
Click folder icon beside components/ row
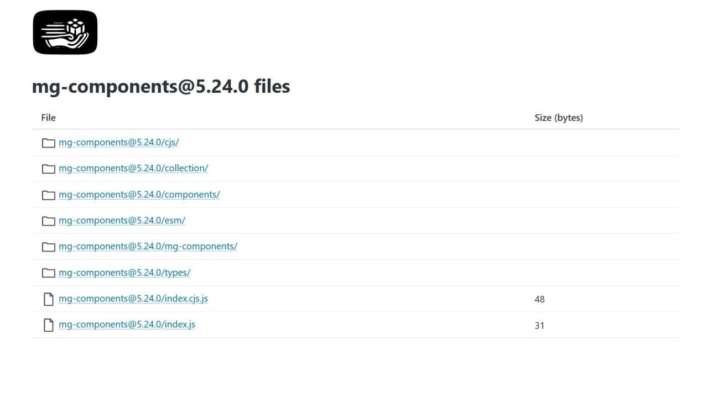tap(49, 195)
